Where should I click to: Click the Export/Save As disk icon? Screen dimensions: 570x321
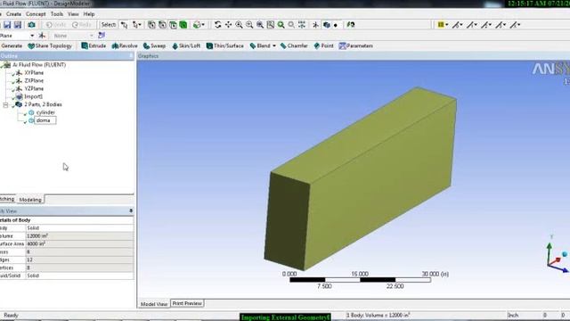18,25
